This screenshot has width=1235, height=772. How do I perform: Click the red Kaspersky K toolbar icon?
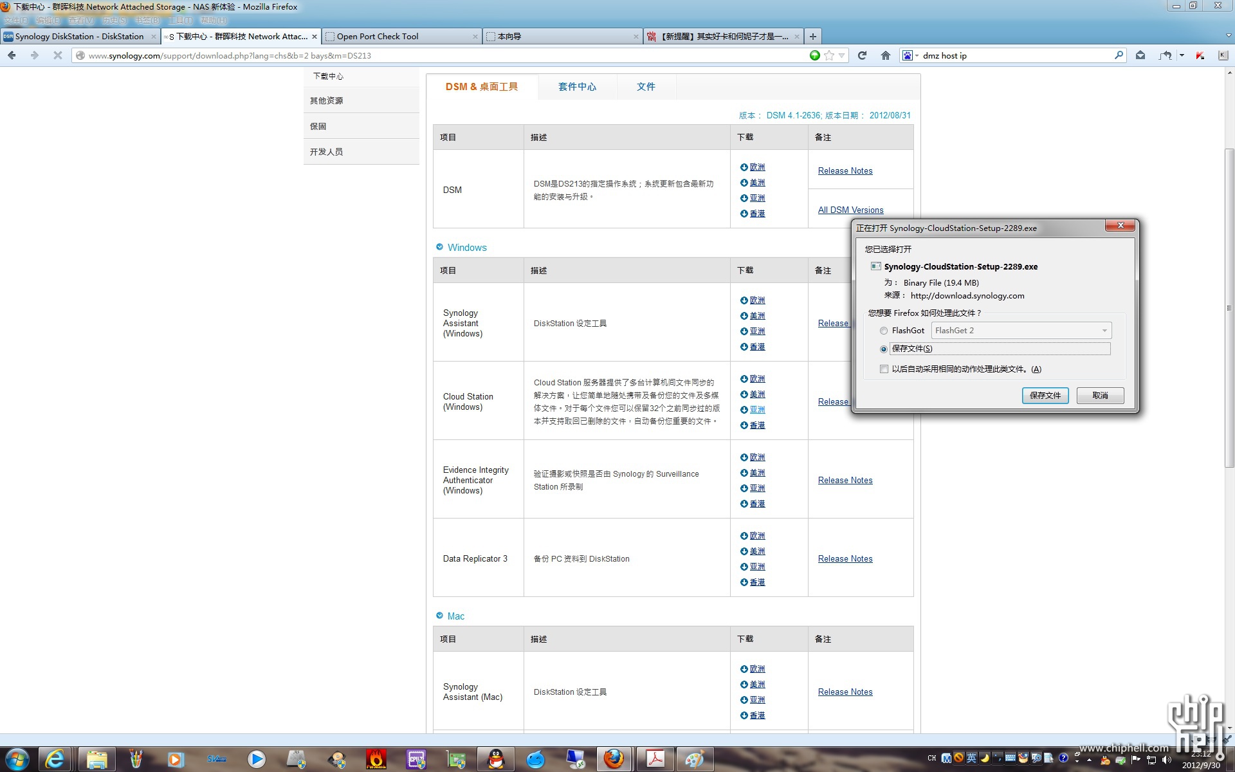[x=1200, y=55]
